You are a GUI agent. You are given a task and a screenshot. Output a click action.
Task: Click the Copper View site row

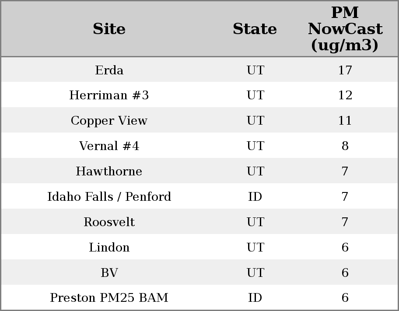(x=109, y=121)
